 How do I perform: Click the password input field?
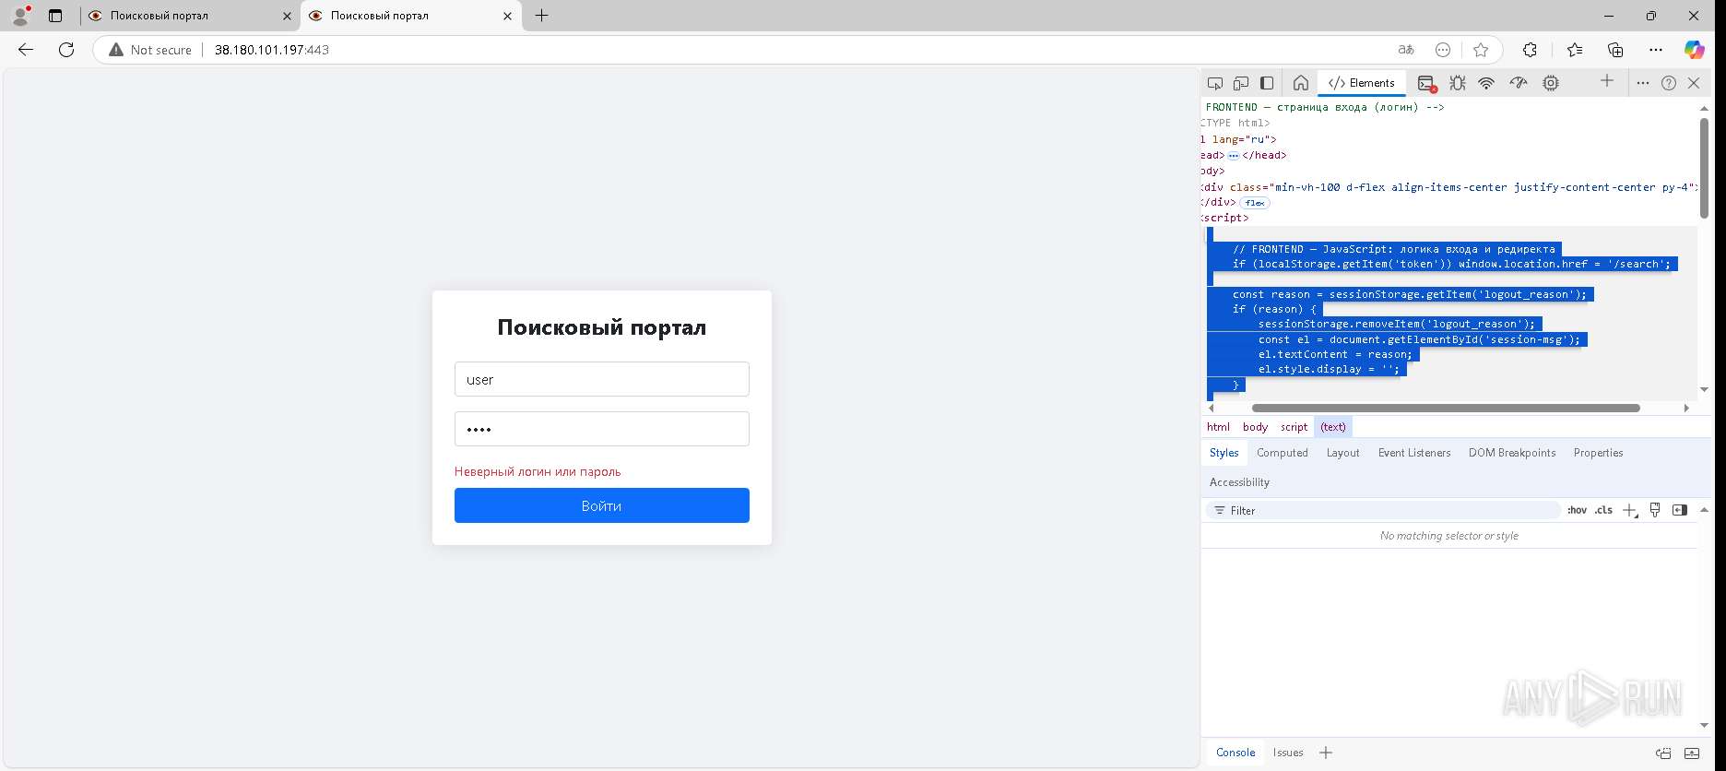pyautogui.click(x=602, y=429)
